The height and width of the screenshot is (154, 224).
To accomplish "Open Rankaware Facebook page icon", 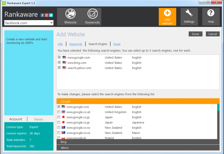I will 42,15.
